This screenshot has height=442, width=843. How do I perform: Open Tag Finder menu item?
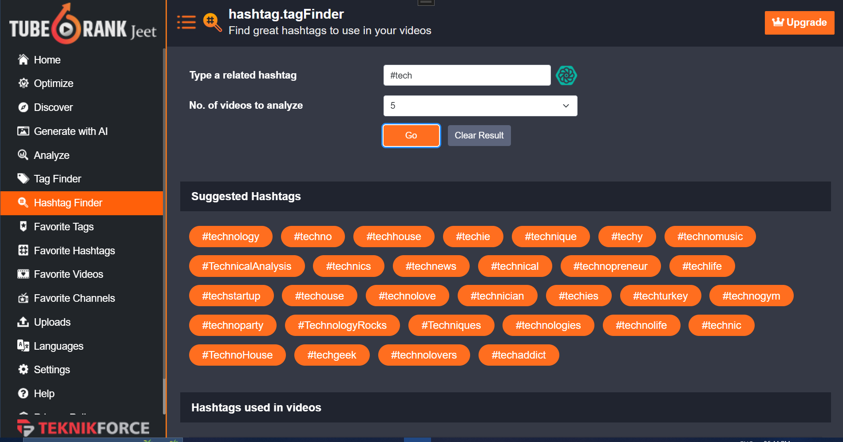tap(82, 179)
